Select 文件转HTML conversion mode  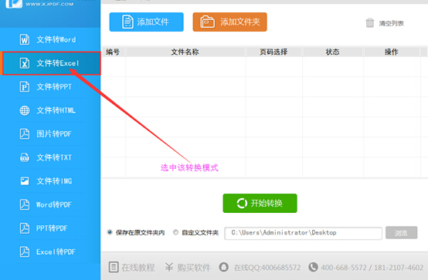click(50, 110)
